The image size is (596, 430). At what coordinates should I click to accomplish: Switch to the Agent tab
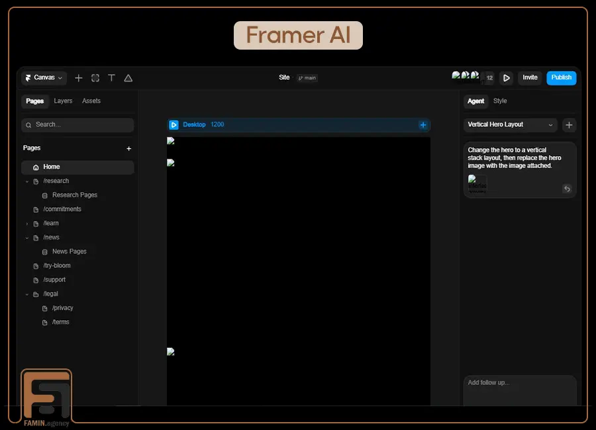tap(476, 101)
